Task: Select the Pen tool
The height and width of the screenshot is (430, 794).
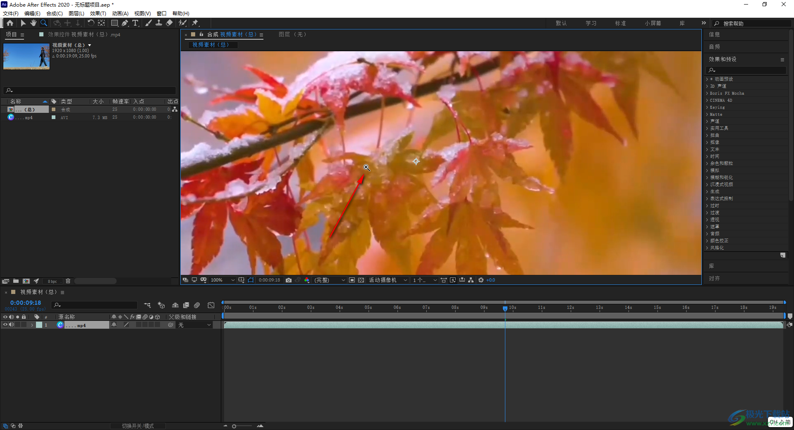Action: point(125,23)
